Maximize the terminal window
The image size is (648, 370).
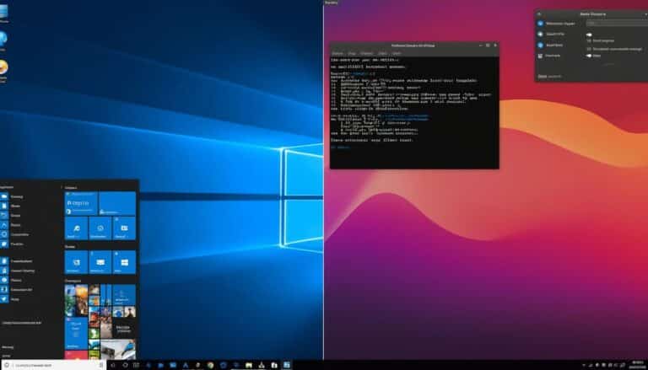(488, 46)
